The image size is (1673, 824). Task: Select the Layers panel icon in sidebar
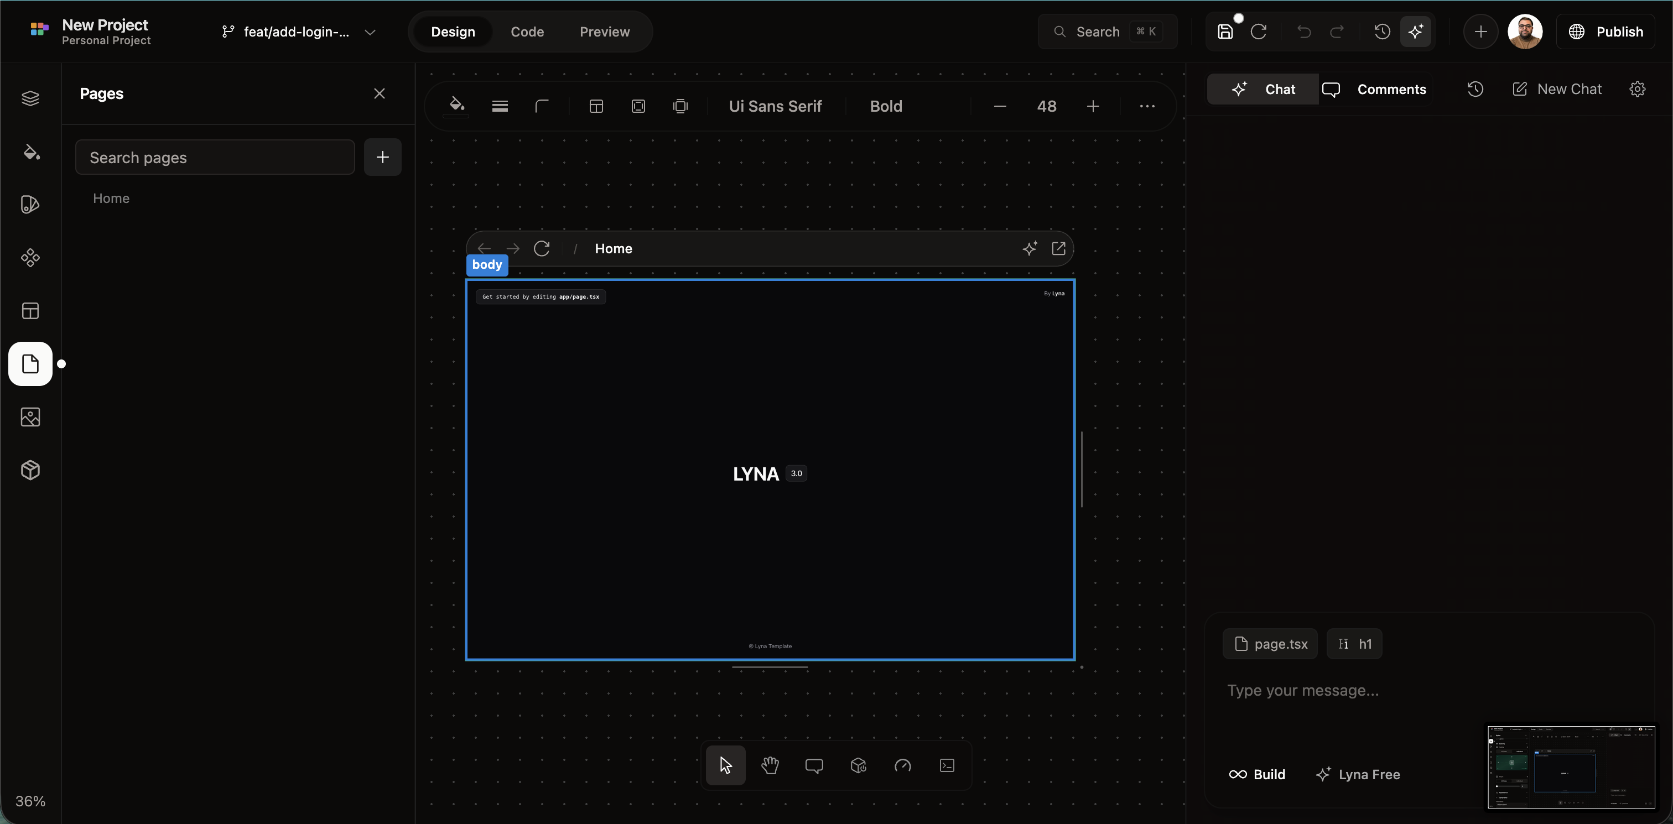30,98
